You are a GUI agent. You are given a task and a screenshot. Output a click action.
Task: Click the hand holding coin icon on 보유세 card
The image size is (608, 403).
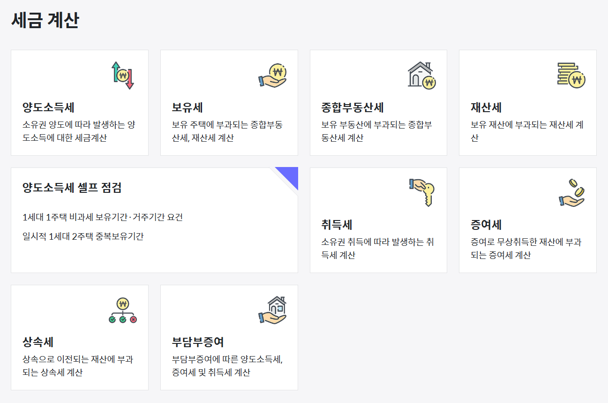coord(271,76)
